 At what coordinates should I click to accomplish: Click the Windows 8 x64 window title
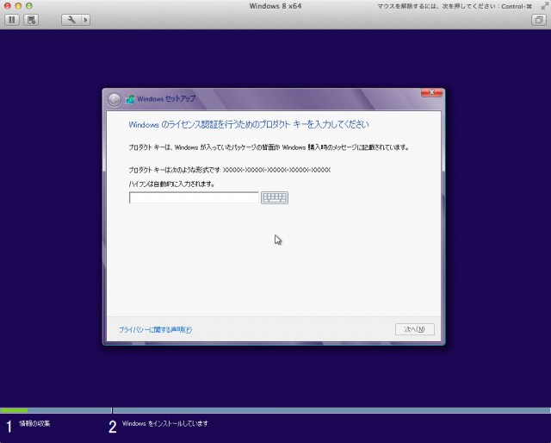275,6
